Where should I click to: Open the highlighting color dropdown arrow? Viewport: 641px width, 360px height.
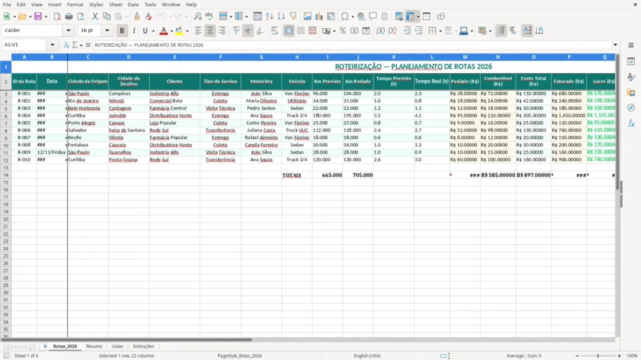pos(187,31)
